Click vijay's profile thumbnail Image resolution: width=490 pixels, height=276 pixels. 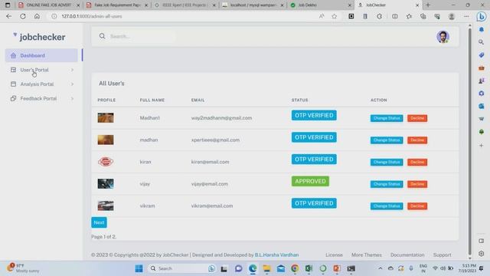[106, 184]
